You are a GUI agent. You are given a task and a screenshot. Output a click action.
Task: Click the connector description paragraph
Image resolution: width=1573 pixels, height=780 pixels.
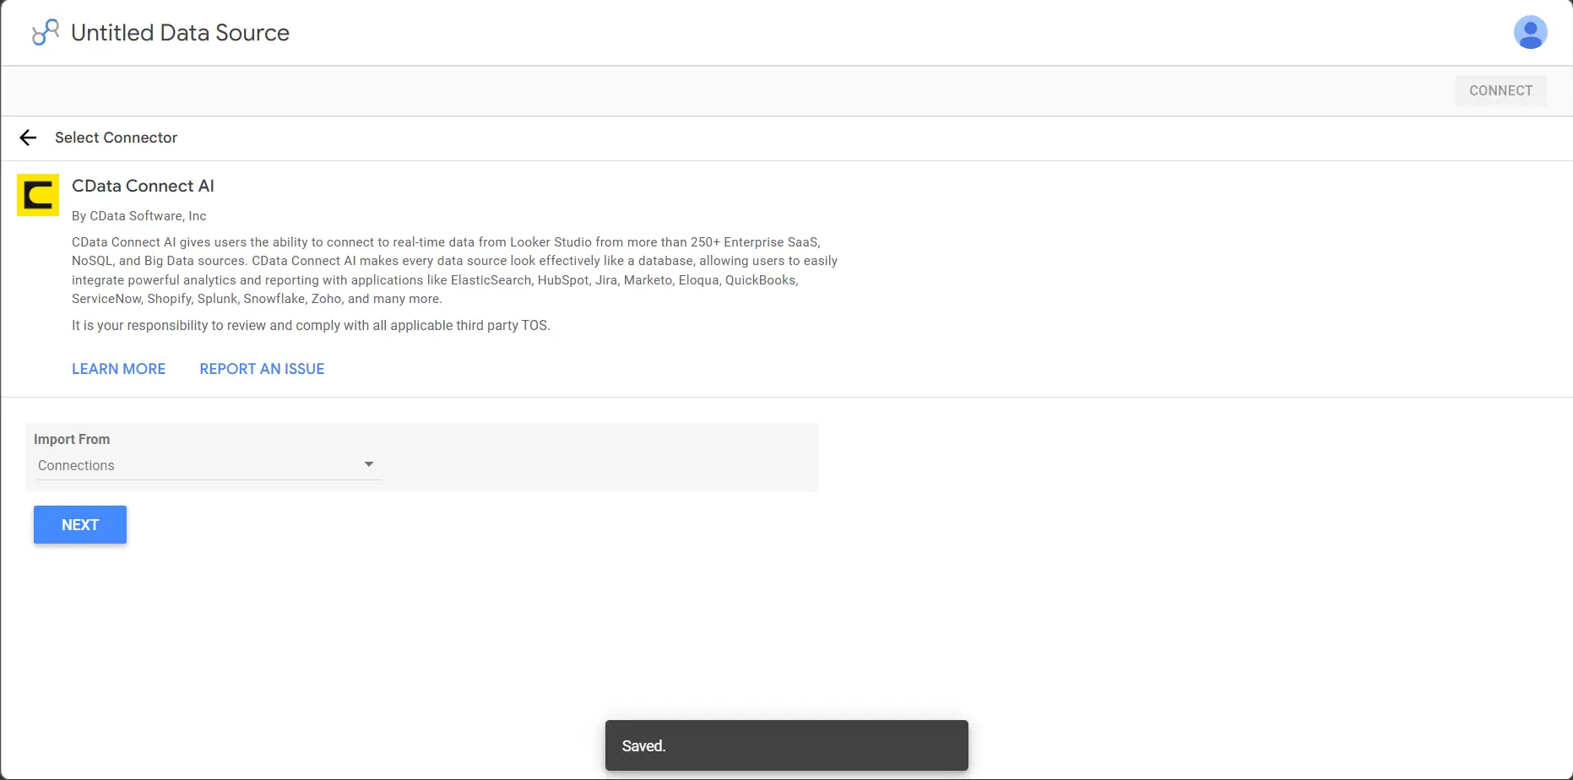[x=454, y=270]
